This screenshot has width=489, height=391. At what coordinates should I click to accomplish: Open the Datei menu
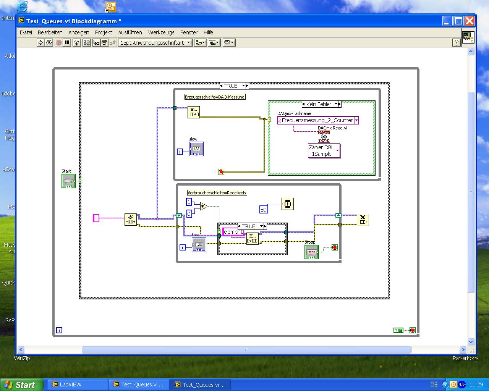(26, 32)
